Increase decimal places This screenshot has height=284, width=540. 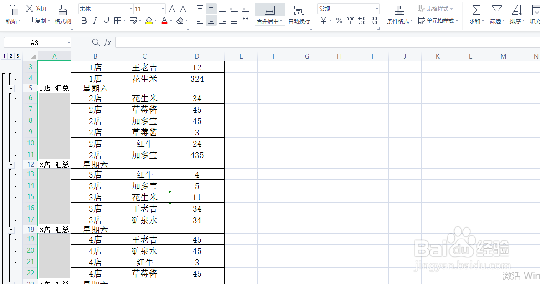point(362,20)
